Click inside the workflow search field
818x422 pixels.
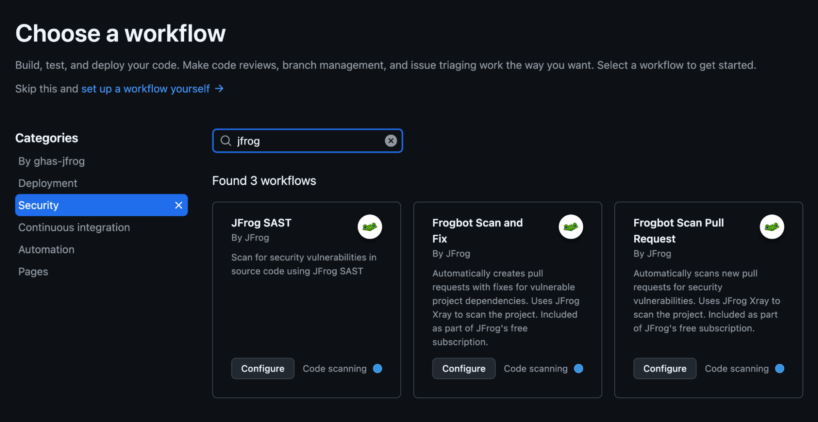pos(307,140)
